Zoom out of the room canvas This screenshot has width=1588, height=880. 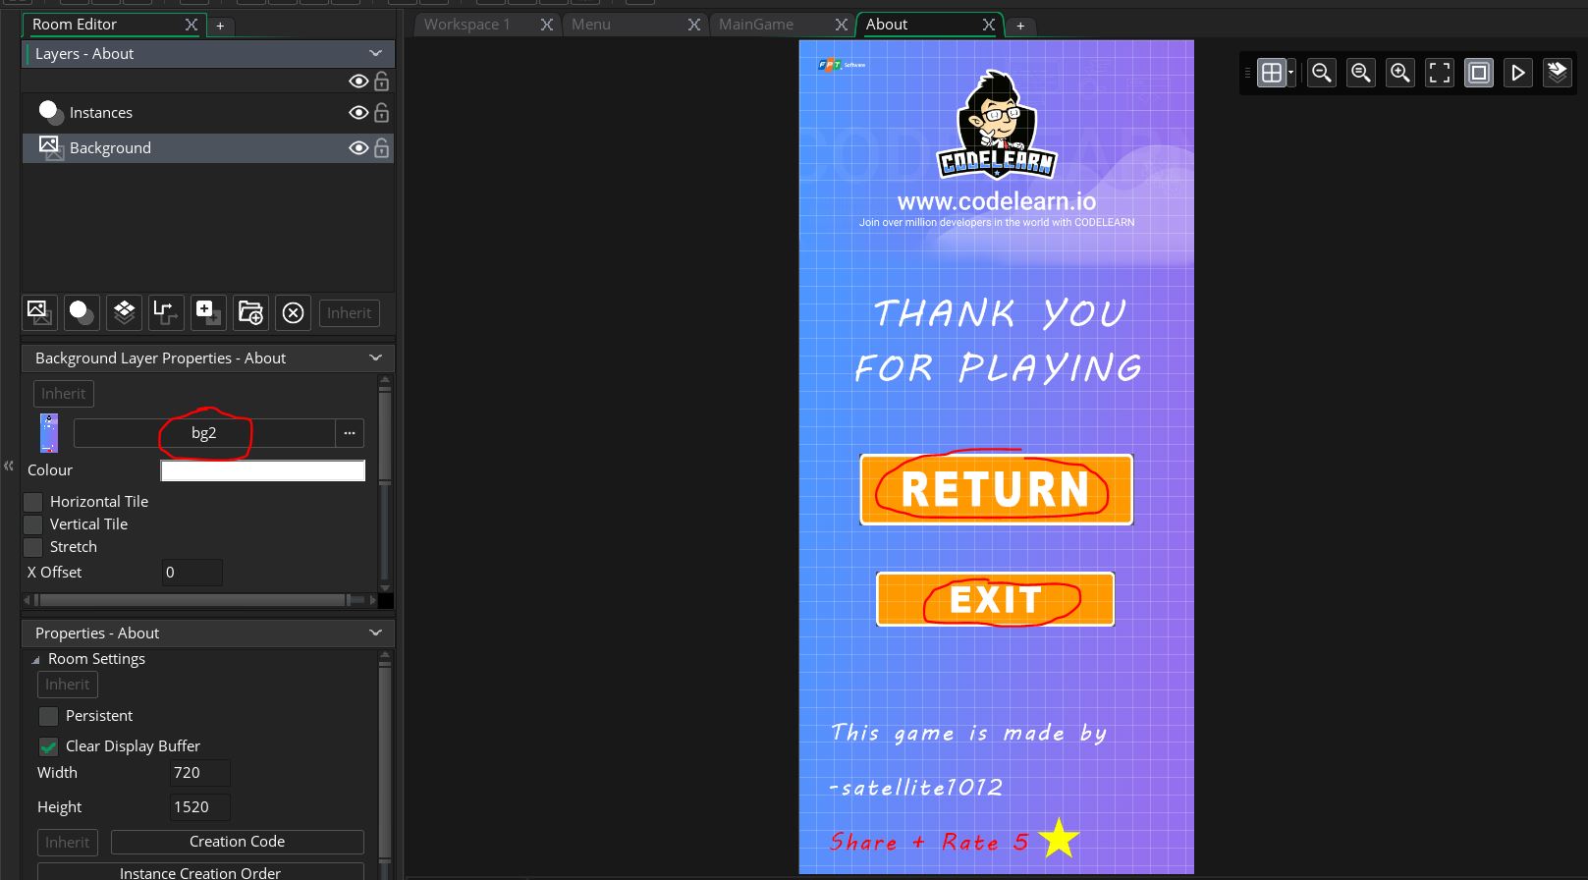[x=1322, y=73]
